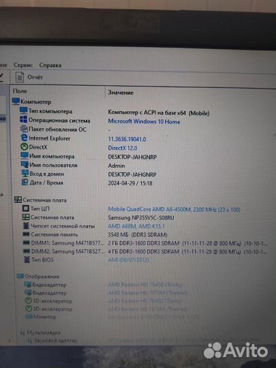Screen dimensions: 276x368
Task: Select the Мультимедиа group heading
Action: (44, 333)
